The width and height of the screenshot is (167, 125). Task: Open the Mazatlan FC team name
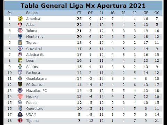tap(37, 91)
